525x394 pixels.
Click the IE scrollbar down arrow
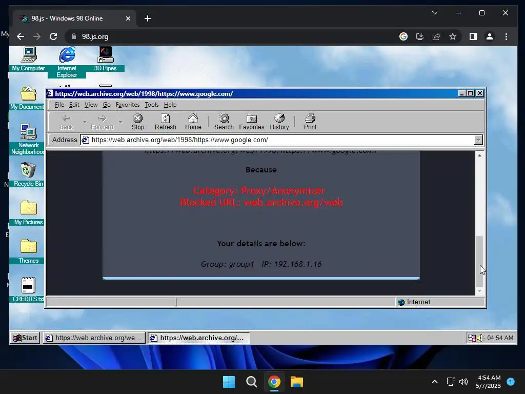click(x=479, y=291)
